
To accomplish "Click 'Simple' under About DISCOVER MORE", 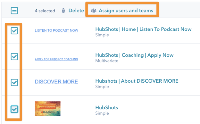I will tap(102, 87).
